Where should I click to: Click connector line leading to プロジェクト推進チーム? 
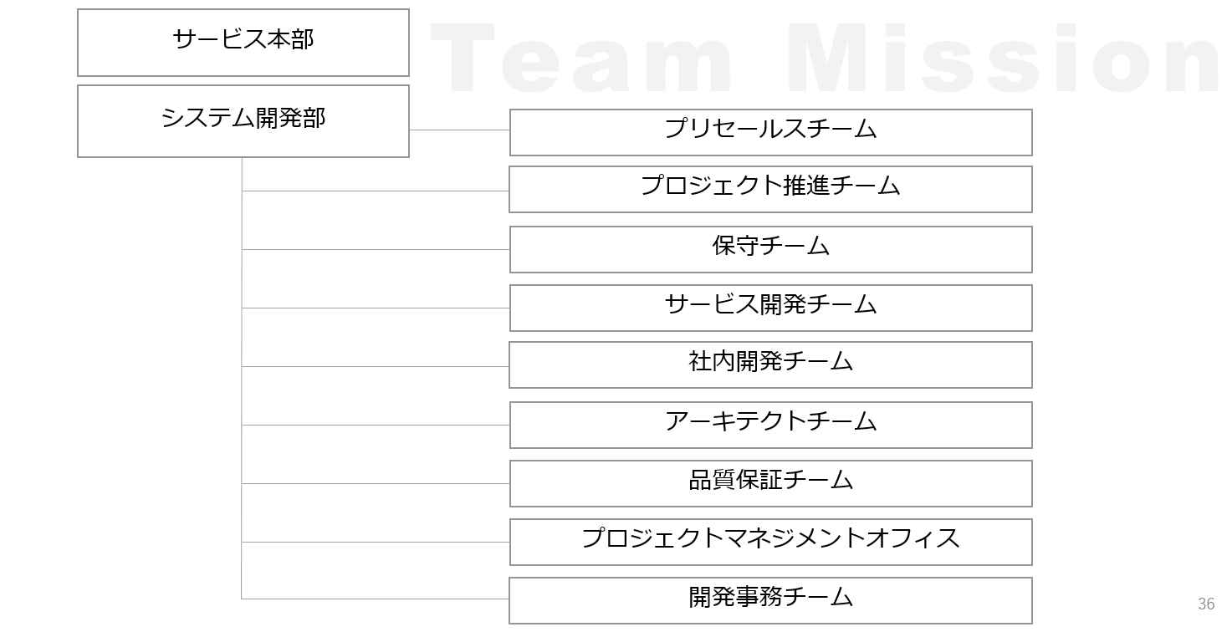[x=376, y=191]
